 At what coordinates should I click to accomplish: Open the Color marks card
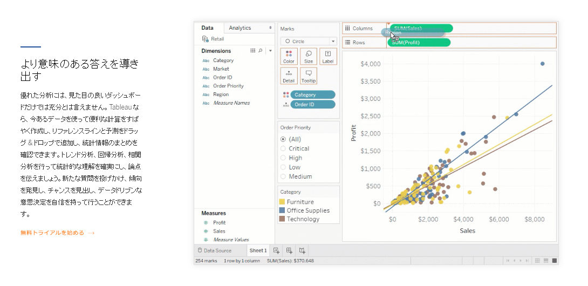[x=289, y=56]
